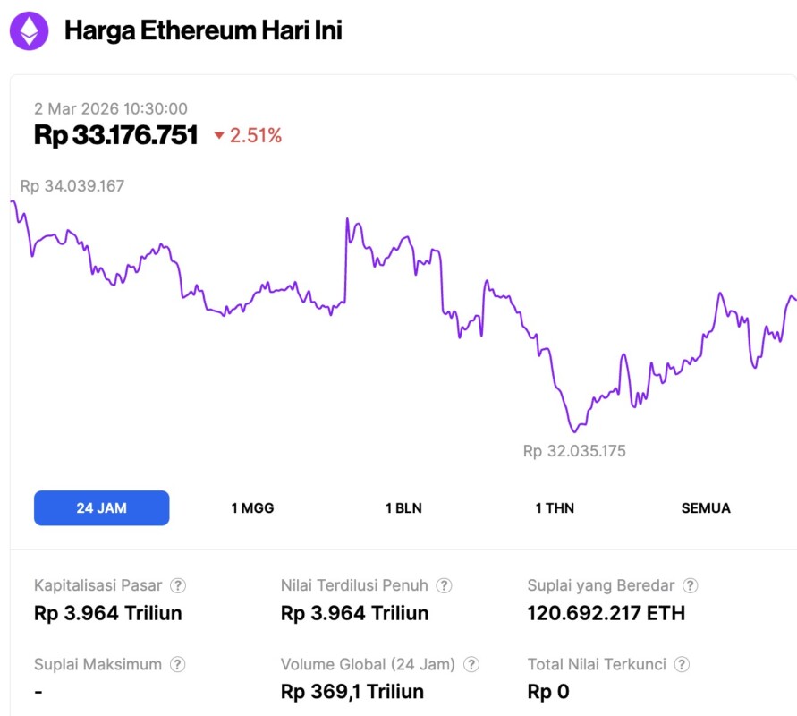This screenshot has height=716, width=797.
Task: Click the 2.51% change percentage
Action: tap(256, 136)
